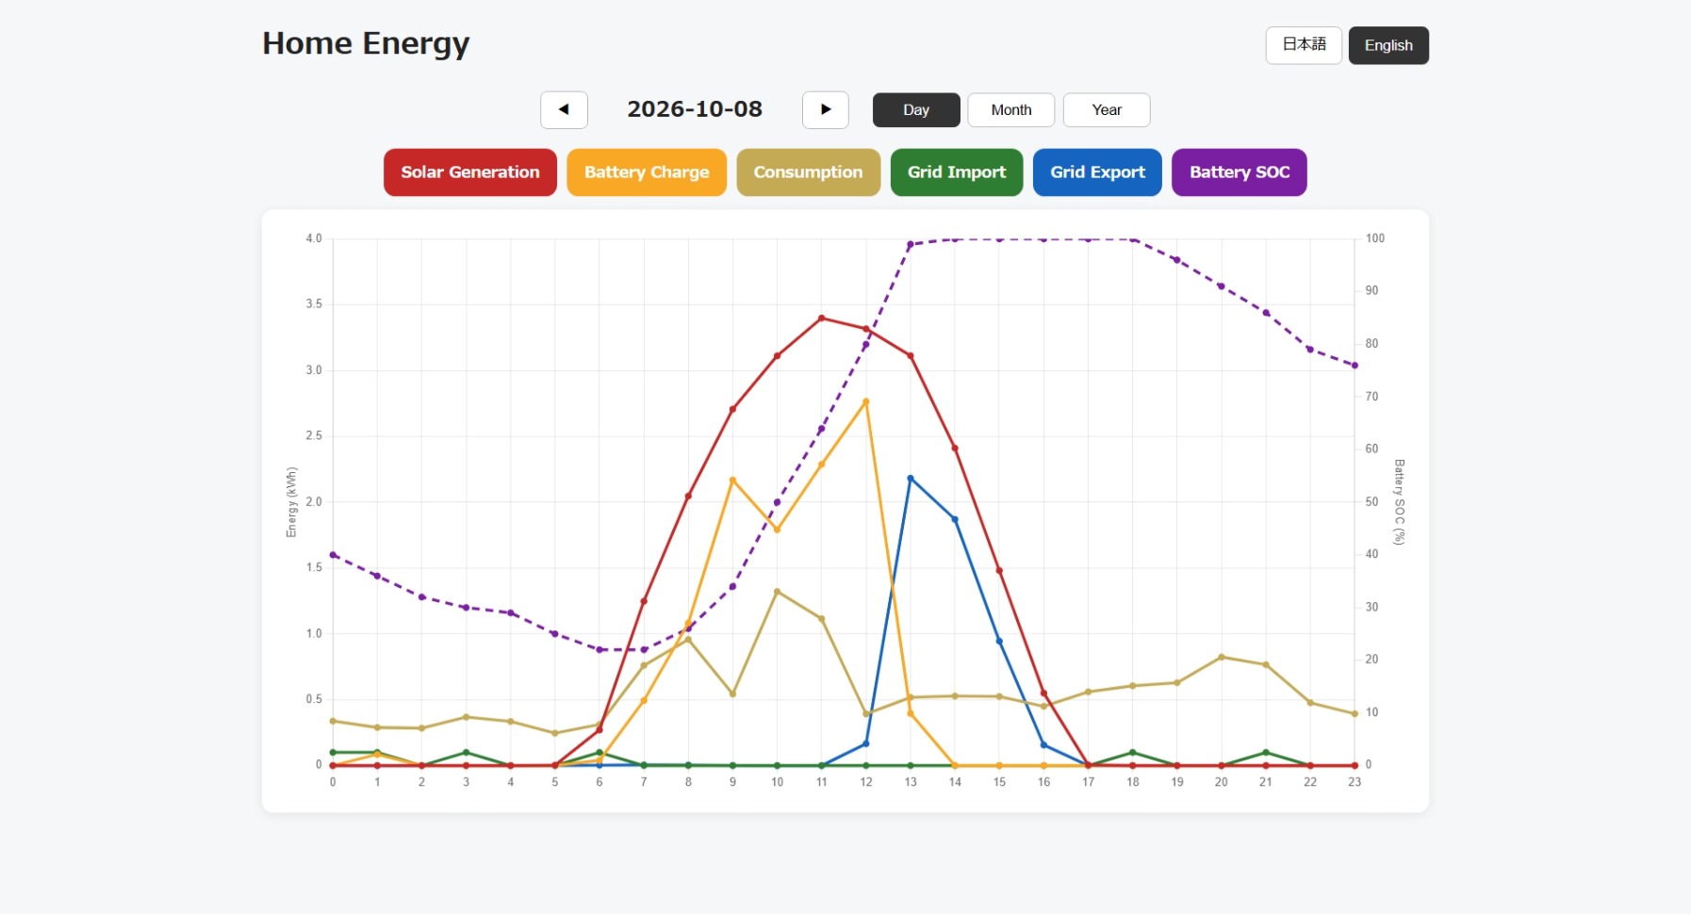Switch language to 日本語

click(1304, 45)
